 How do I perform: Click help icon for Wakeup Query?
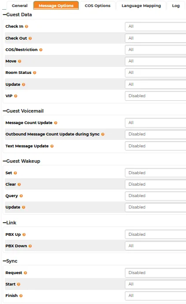point(21,196)
